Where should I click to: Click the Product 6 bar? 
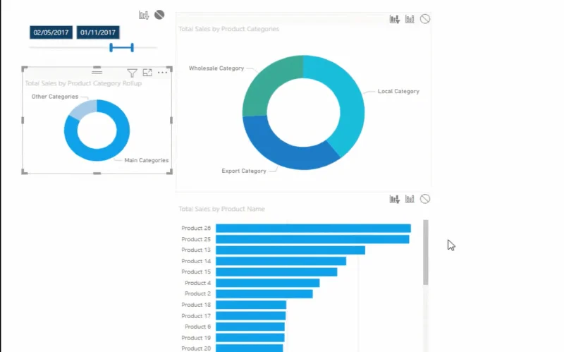click(250, 327)
